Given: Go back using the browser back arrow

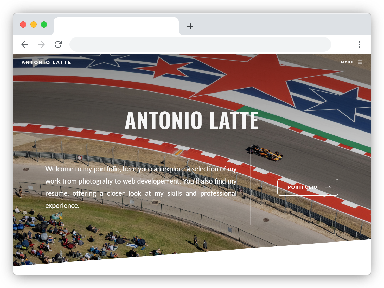Looking at the screenshot, I should coord(25,44).
